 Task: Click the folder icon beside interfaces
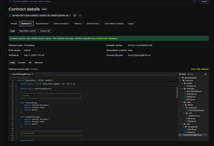click(185, 89)
